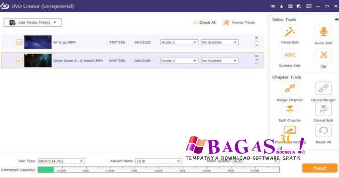Collapse the Video Tools side panel

click(x=336, y=20)
